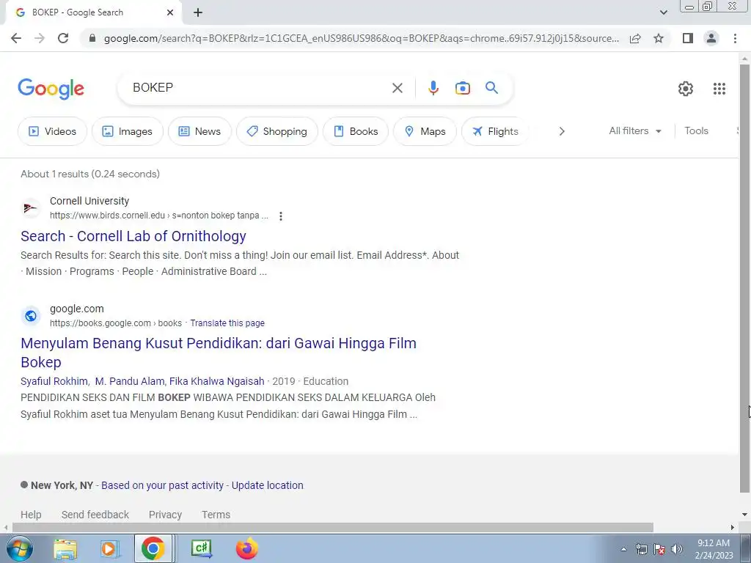Viewport: 751px width, 563px height.
Task: Open the media player taskbar icon
Action: (x=109, y=549)
